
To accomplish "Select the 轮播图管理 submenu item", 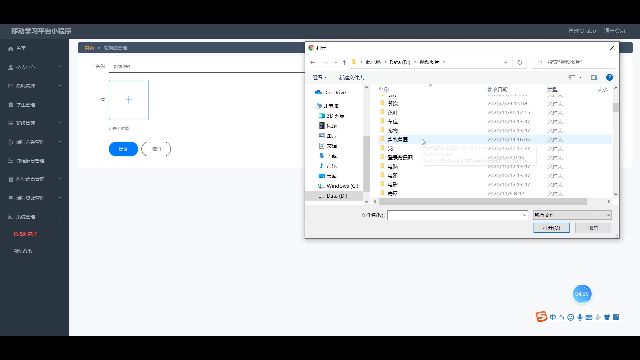I will point(25,234).
